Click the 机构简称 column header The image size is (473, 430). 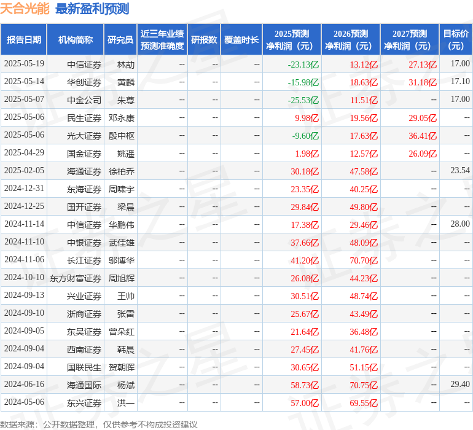pos(75,40)
